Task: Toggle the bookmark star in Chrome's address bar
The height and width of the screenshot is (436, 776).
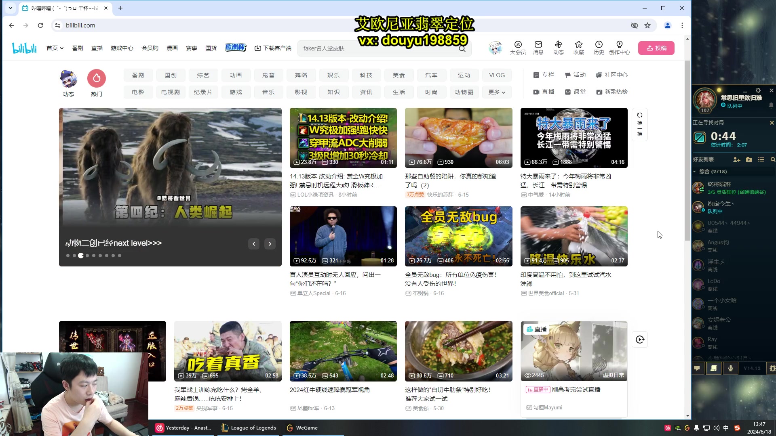Action: tap(648, 25)
